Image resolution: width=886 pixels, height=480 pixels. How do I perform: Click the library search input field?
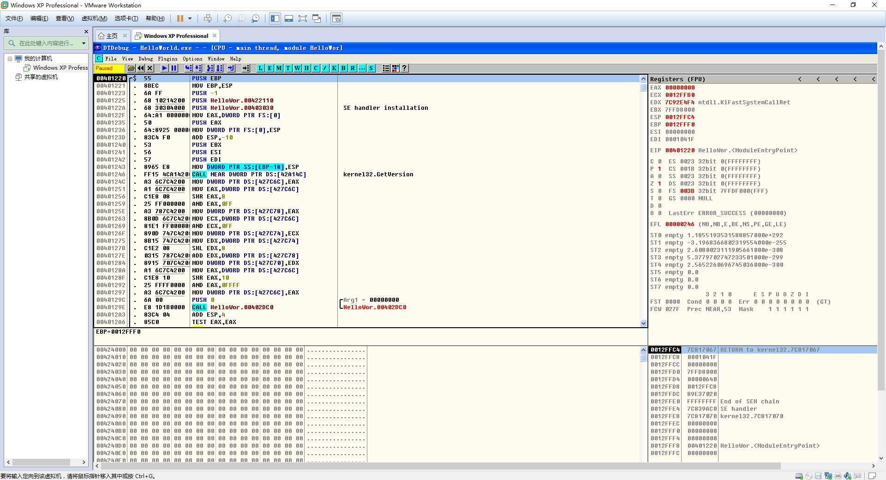[46, 43]
